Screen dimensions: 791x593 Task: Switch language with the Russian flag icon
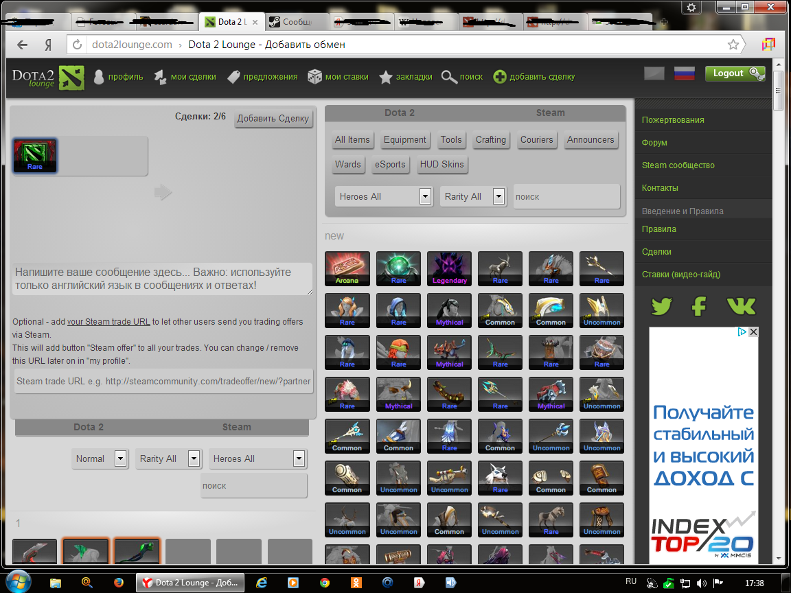click(x=685, y=73)
